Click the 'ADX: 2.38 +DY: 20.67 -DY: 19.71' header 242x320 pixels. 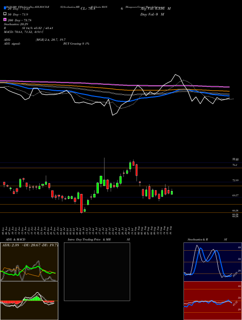point(30,245)
